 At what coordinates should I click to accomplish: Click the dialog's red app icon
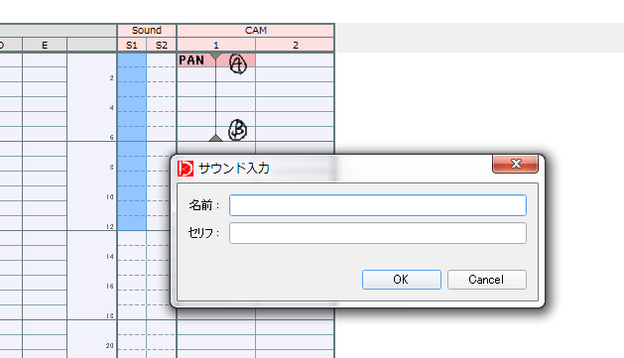click(x=186, y=169)
